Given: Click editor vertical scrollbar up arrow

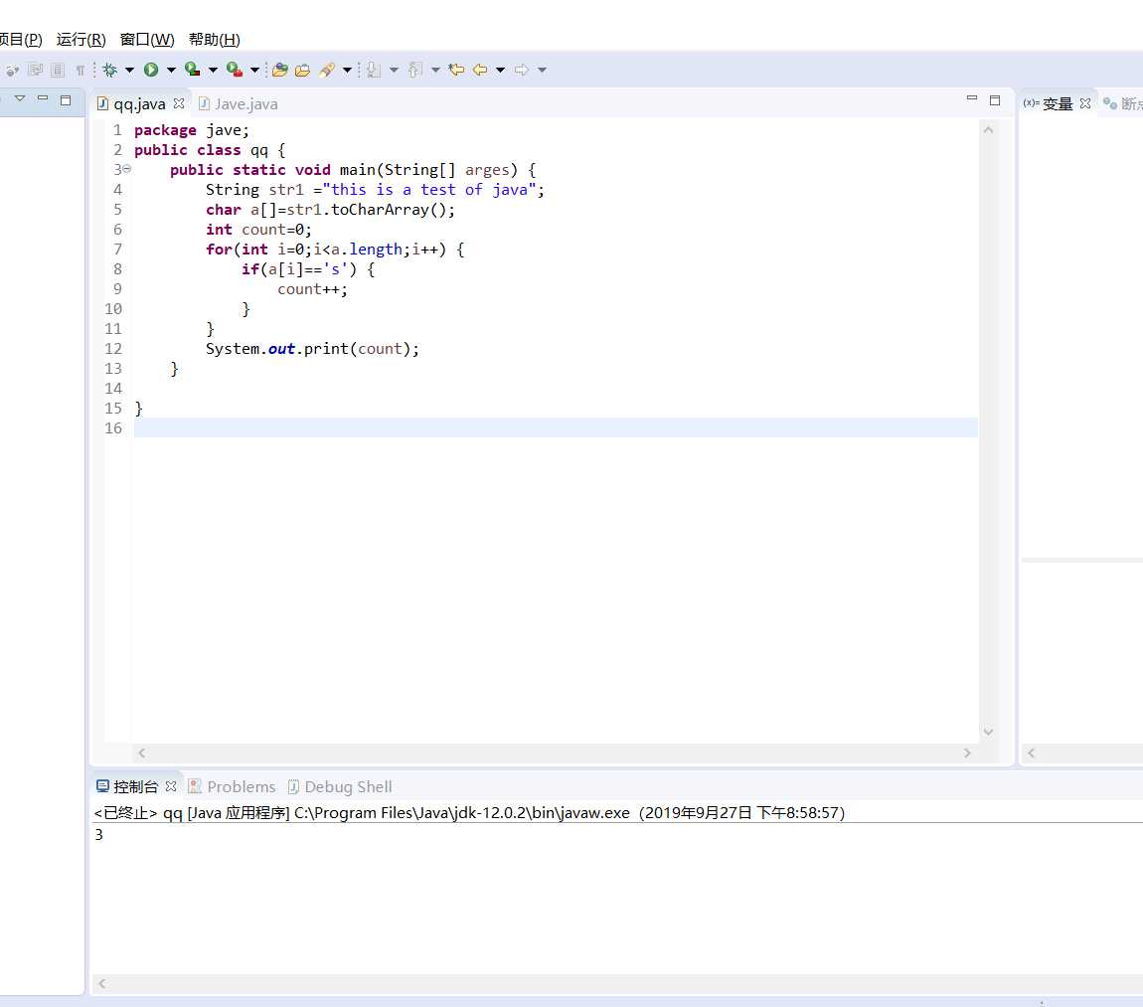Looking at the screenshot, I should pos(989,130).
